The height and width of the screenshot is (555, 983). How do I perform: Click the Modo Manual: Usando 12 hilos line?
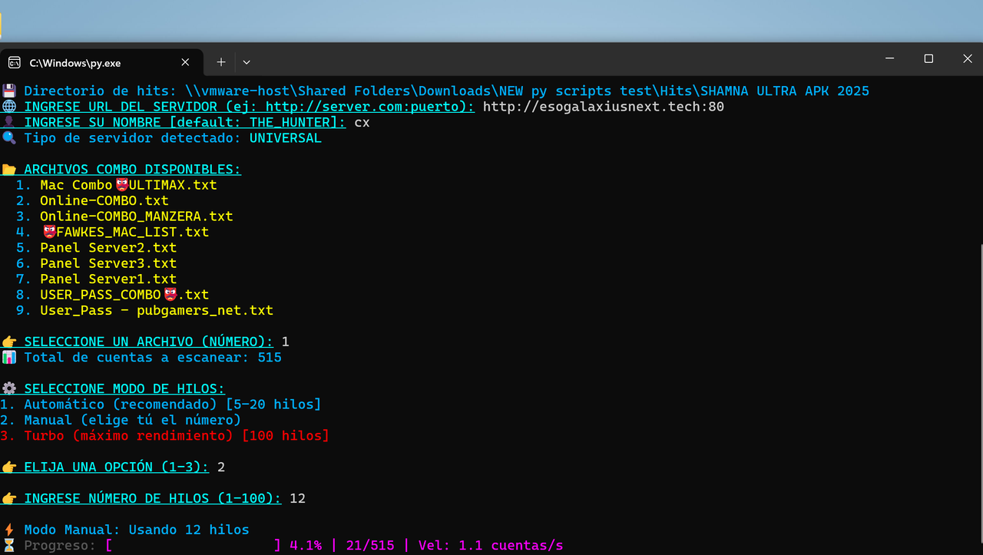(137, 530)
